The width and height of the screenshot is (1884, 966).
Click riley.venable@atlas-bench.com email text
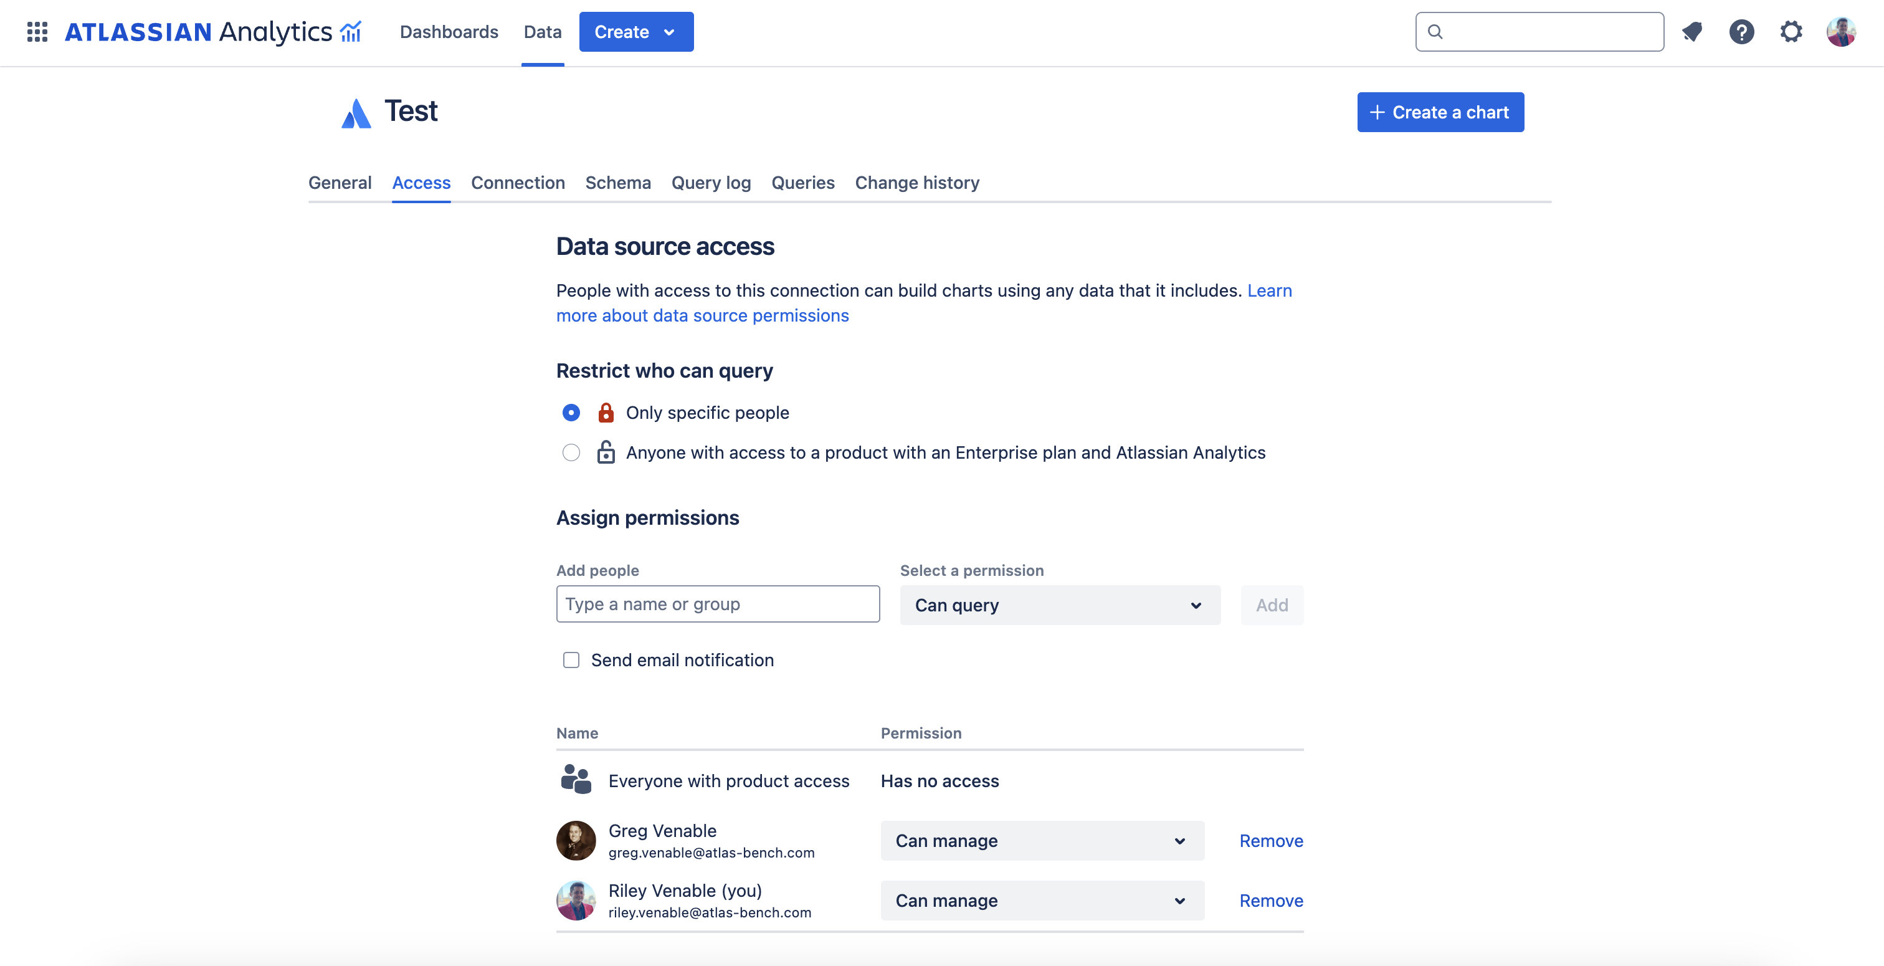point(710,912)
